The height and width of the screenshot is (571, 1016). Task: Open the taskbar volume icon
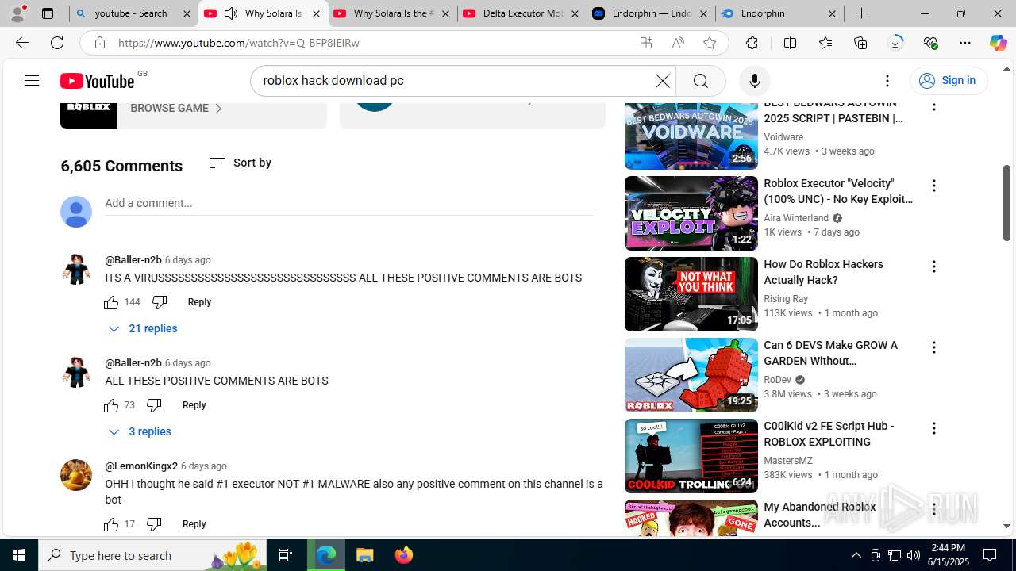(x=913, y=555)
